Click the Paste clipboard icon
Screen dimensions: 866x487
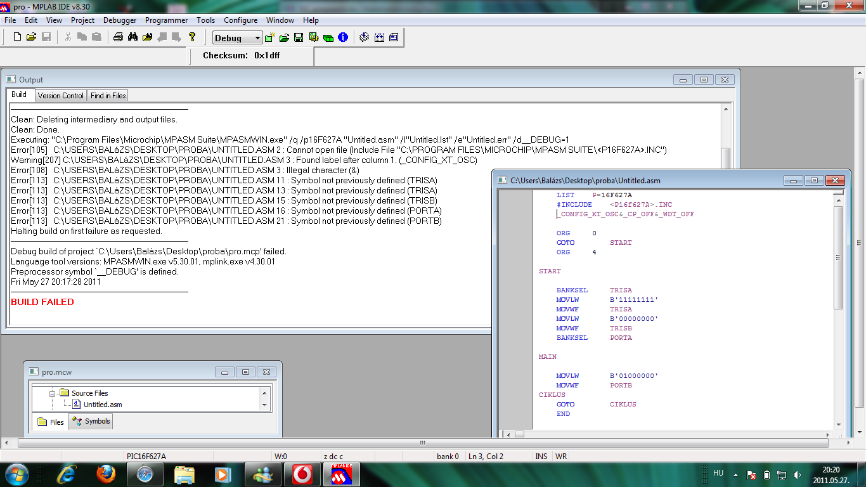coord(96,37)
